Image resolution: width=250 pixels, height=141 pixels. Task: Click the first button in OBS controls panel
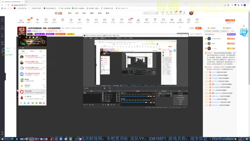tap(181, 93)
